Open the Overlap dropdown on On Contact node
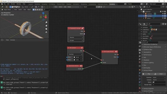 coord(75,54)
